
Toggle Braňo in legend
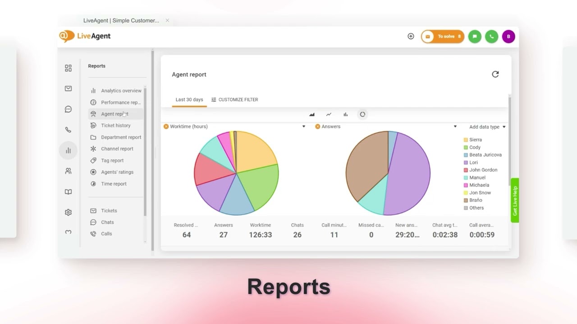[473, 200]
